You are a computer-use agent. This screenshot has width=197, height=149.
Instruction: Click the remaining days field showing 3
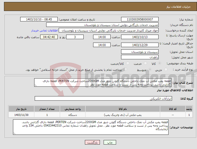pos(75,37)
